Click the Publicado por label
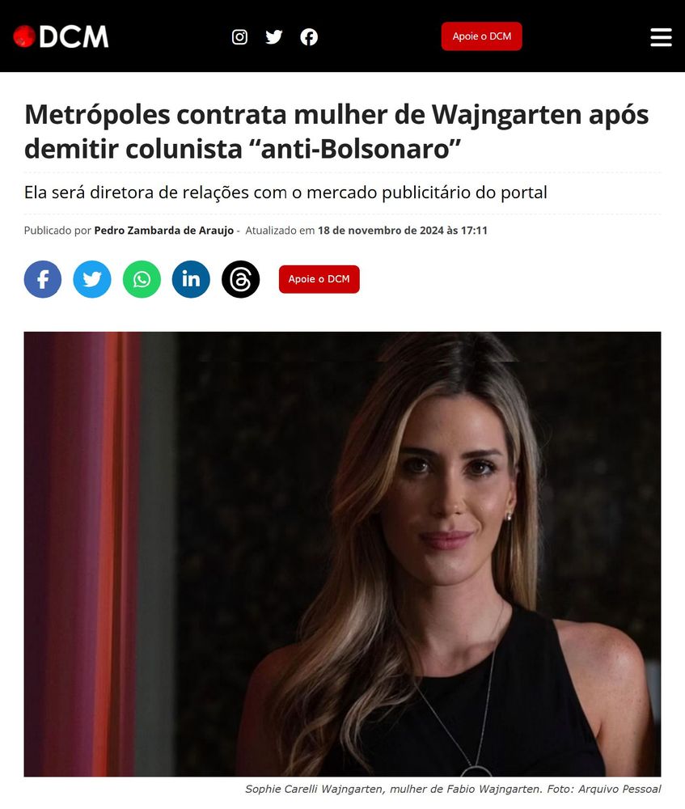 coord(57,231)
